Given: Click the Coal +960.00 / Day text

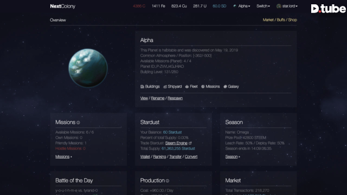Looking at the screenshot, I should pos(157,190).
